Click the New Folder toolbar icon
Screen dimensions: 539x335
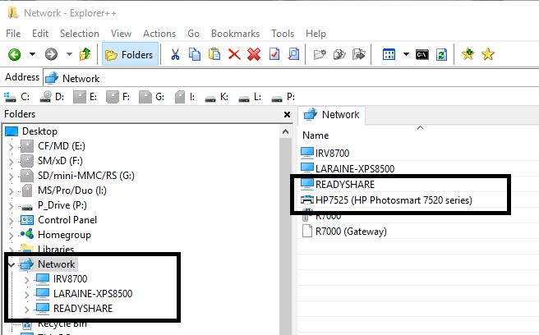320,54
